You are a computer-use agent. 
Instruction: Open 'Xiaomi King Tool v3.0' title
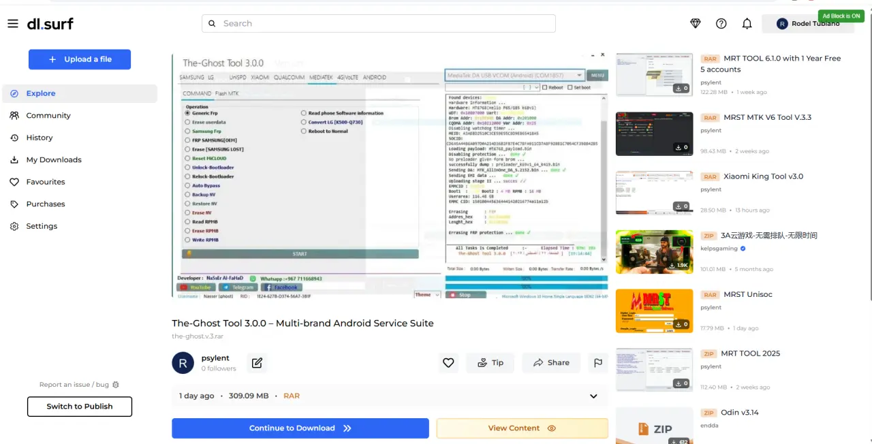(x=763, y=176)
